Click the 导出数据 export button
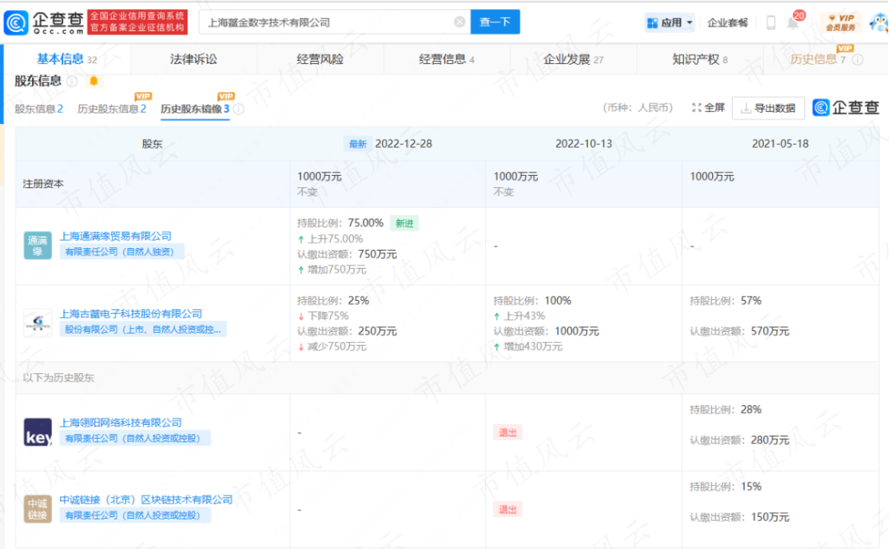The height and width of the screenshot is (549, 889). [768, 108]
